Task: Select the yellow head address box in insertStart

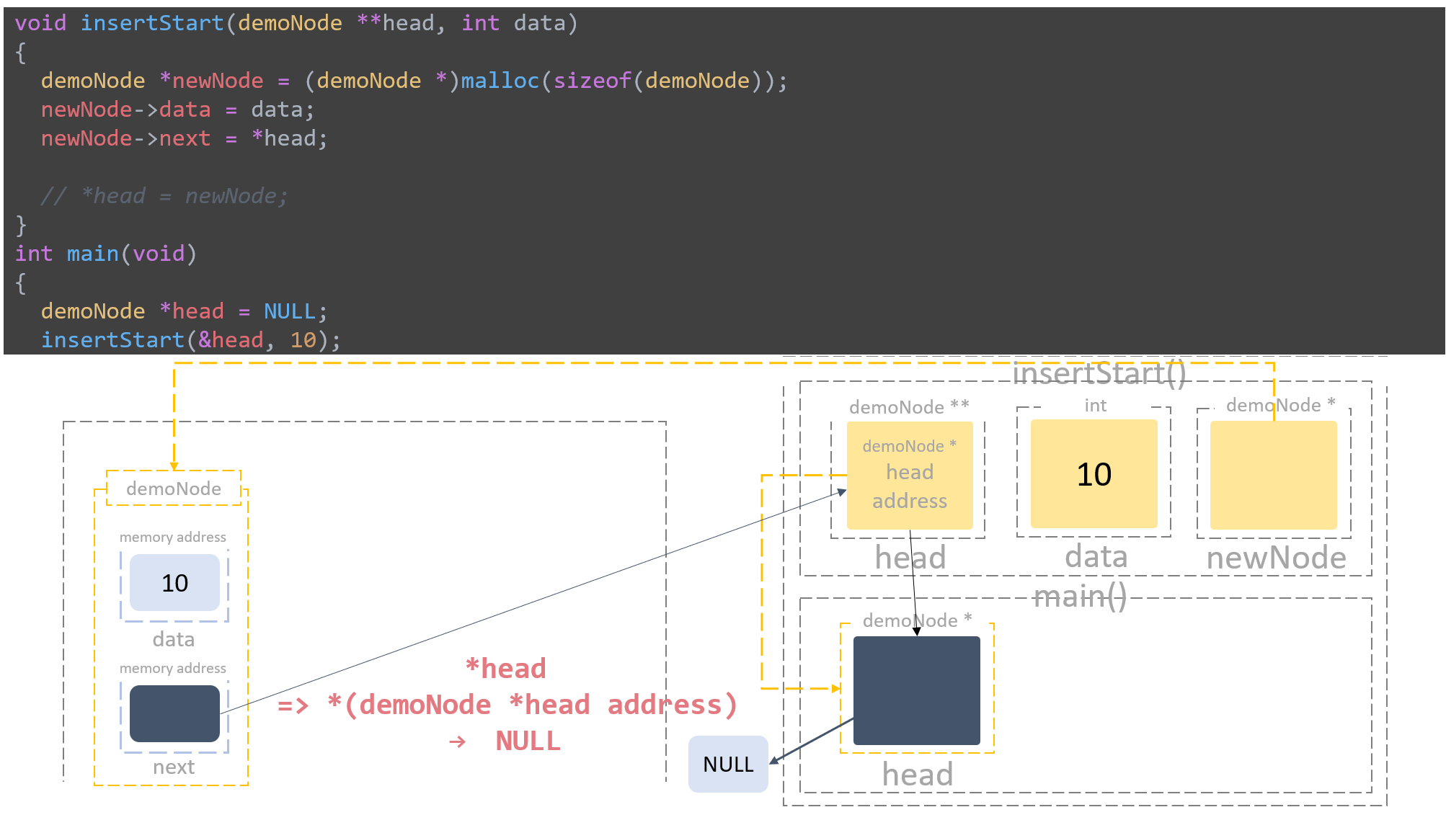Action: point(910,473)
